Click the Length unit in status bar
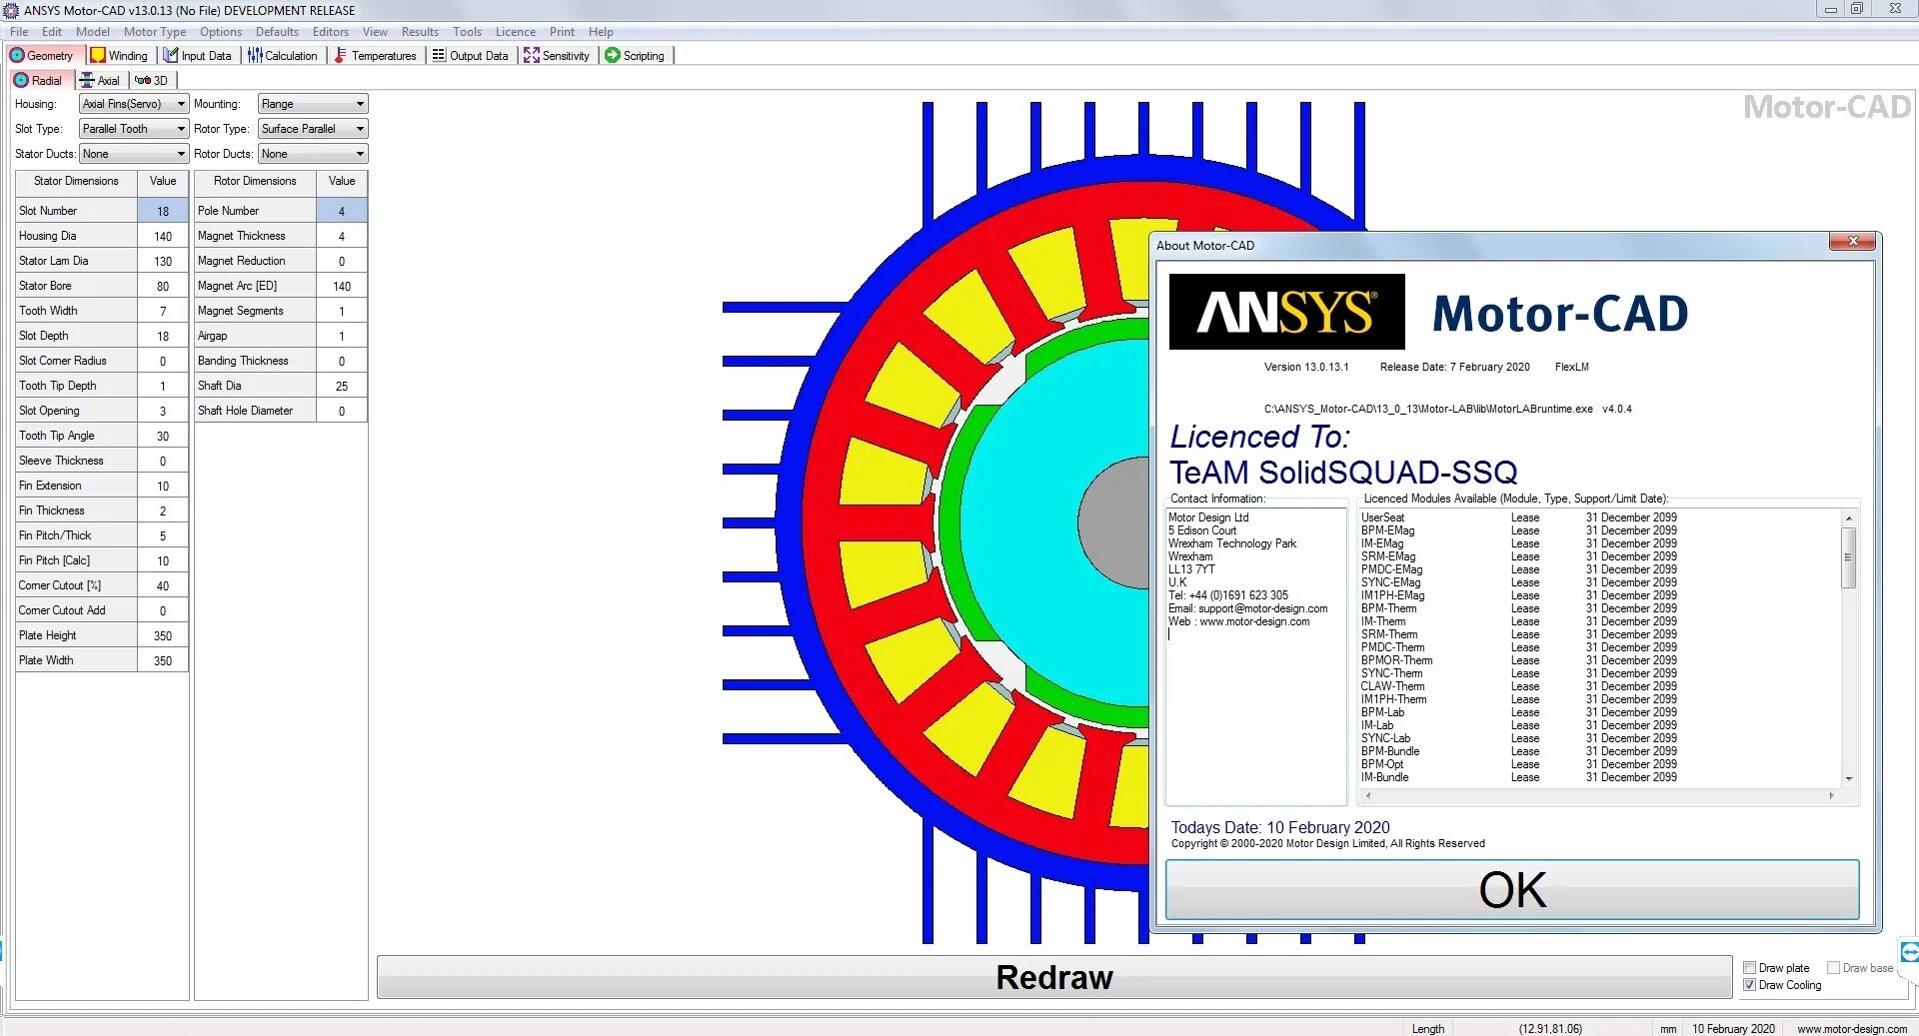1919x1036 pixels. pos(1427,1029)
